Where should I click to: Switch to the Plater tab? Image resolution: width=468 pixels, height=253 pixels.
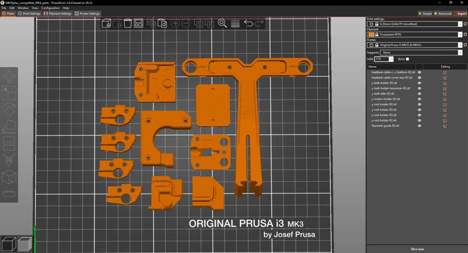point(8,13)
